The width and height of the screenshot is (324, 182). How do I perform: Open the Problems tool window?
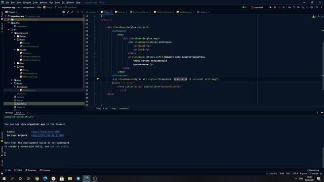tap(31, 170)
